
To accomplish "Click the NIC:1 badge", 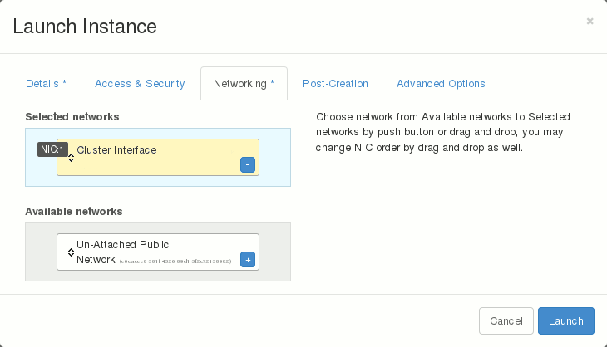I will pyautogui.click(x=52, y=149).
